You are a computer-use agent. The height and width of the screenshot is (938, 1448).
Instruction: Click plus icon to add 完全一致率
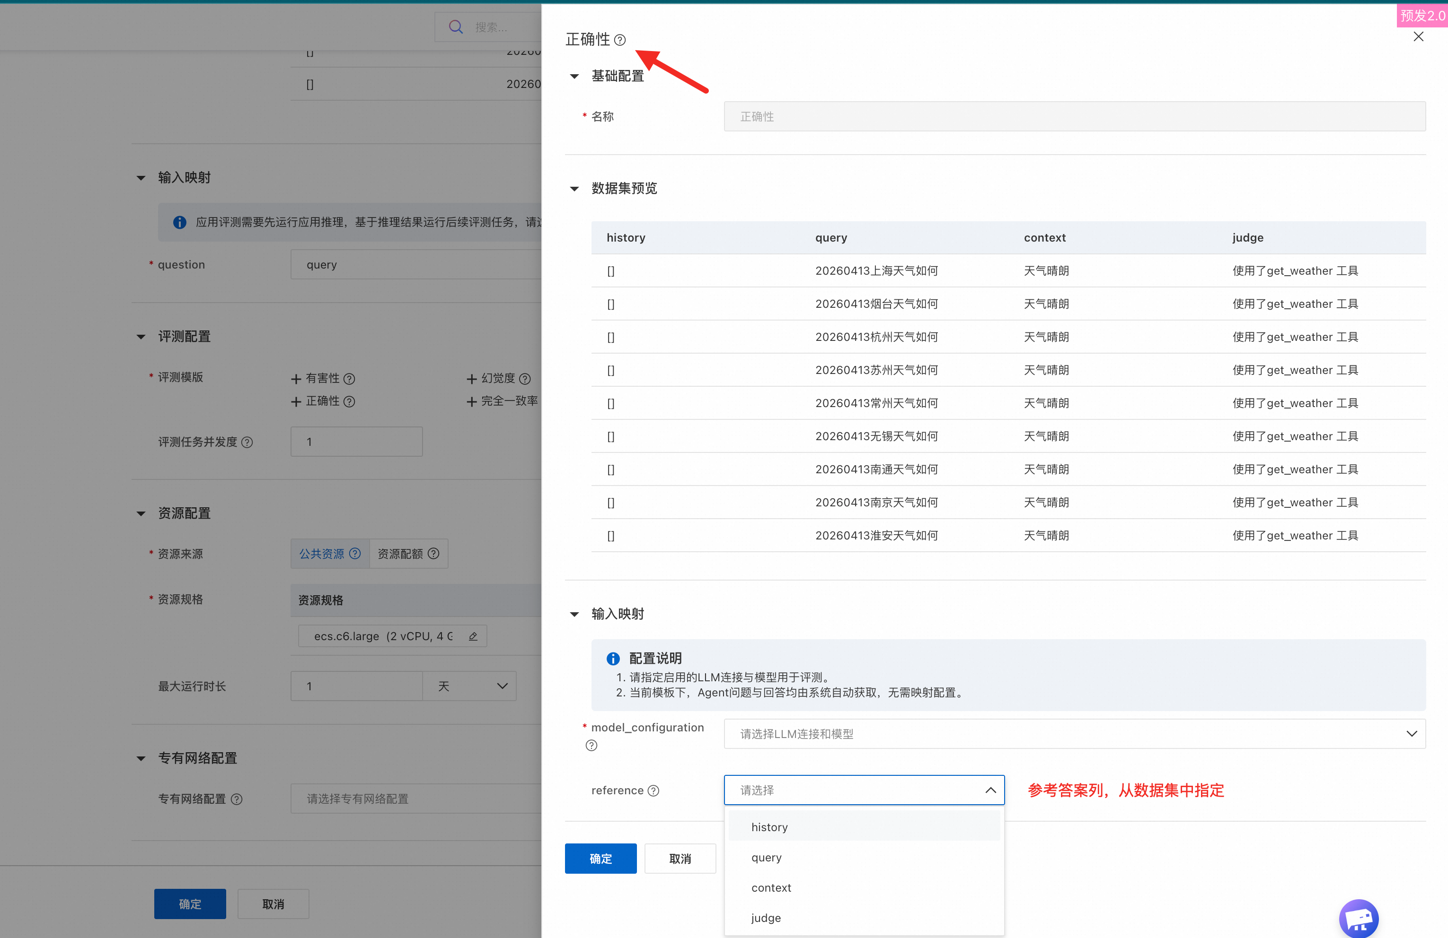coord(471,401)
